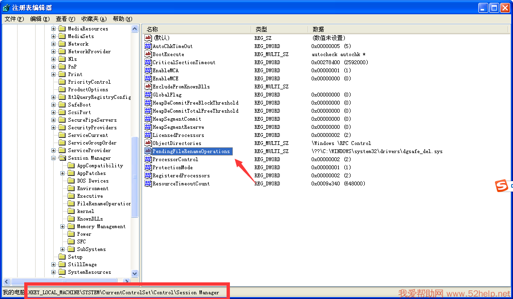The image size is (513, 299).
Task: Collapse the Session Manager tree node
Action: [x=54, y=158]
